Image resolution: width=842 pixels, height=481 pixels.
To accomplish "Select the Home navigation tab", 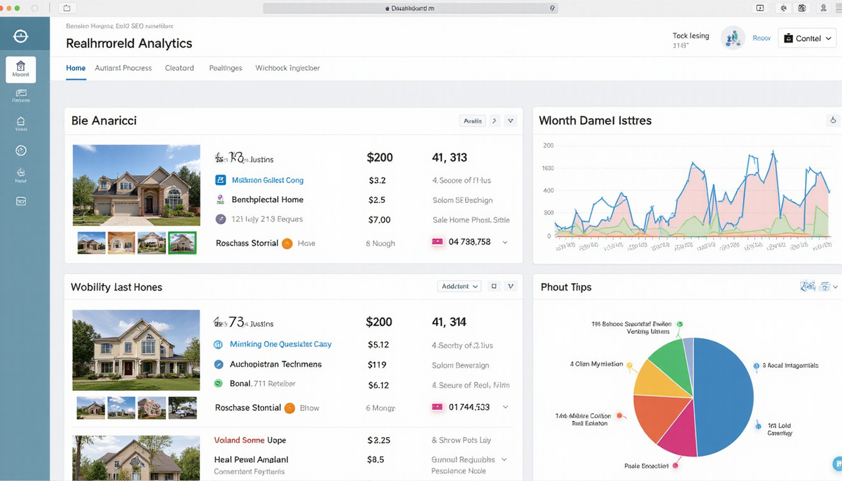I will click(76, 68).
